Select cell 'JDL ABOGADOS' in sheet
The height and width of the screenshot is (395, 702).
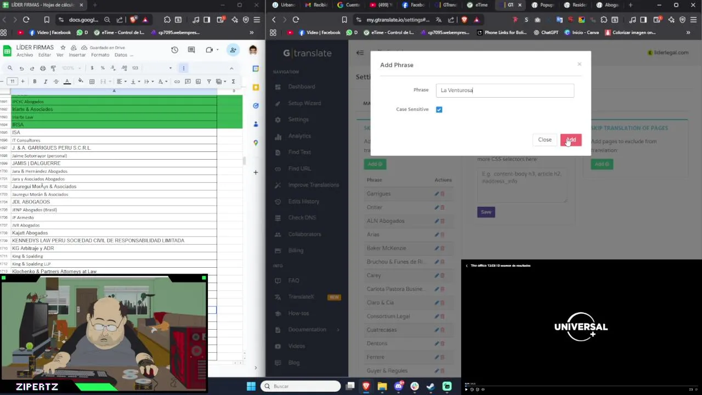tap(114, 202)
